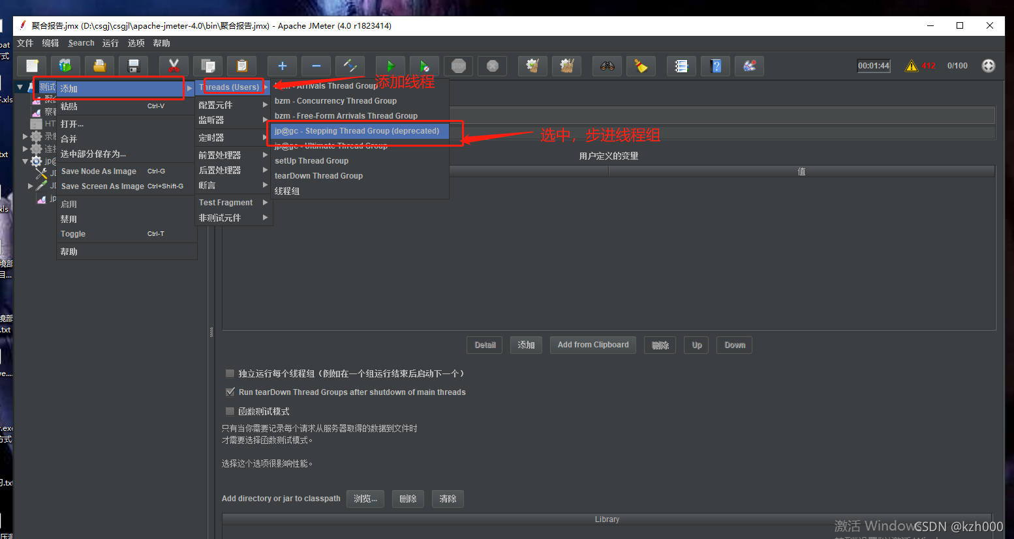
Task: Click the Down button
Action: coord(735,345)
